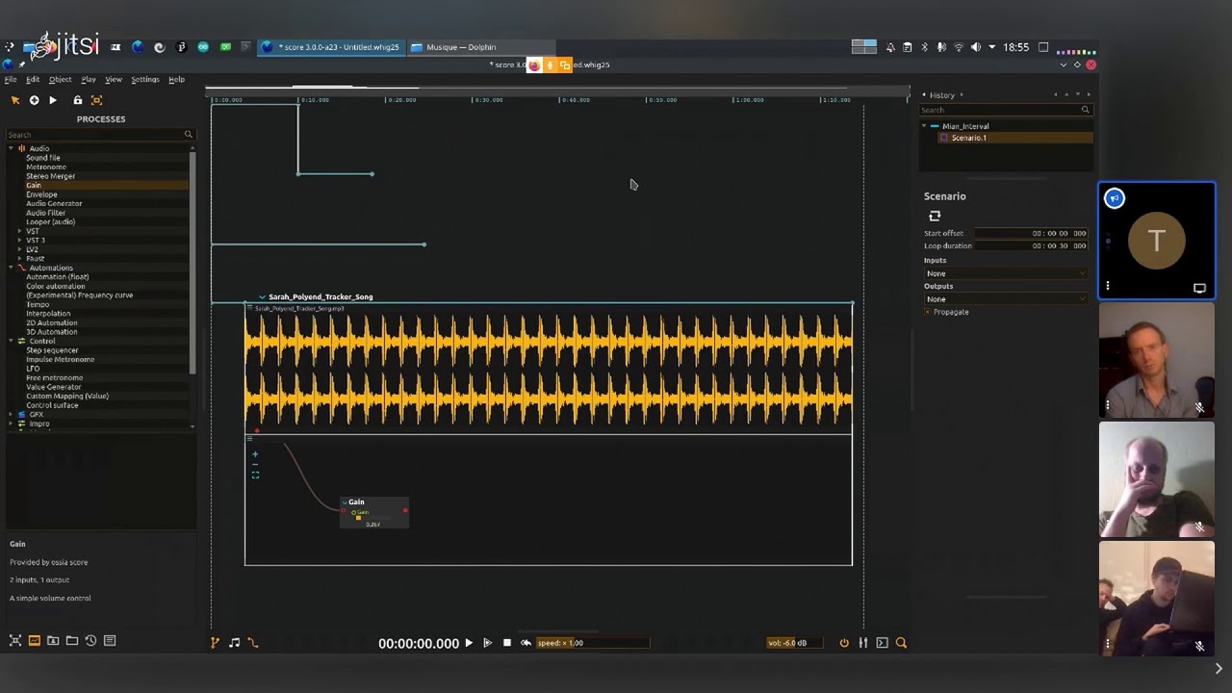The image size is (1232, 693).
Task: Select Sound file process
Action: (43, 158)
